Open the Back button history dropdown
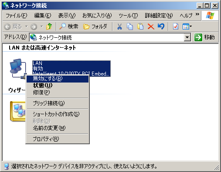221x172 pixels. [x=27, y=26]
